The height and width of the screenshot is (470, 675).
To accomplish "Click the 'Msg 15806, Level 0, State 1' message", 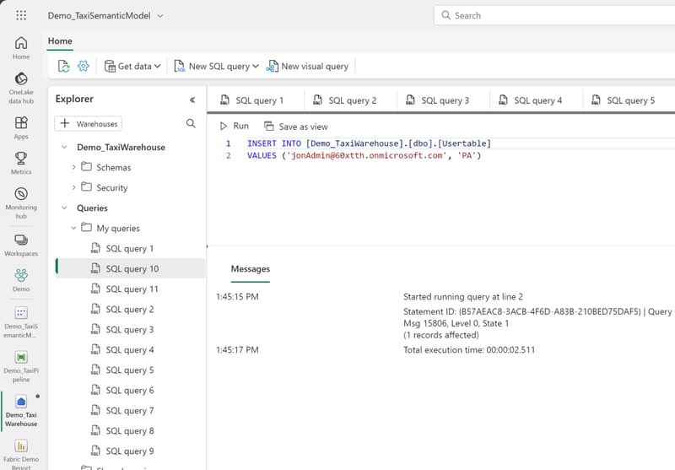I will (456, 323).
